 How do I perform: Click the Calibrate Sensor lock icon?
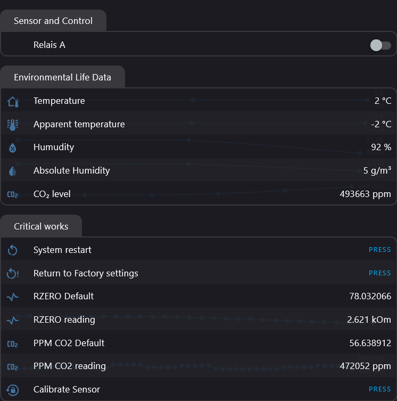(13, 390)
